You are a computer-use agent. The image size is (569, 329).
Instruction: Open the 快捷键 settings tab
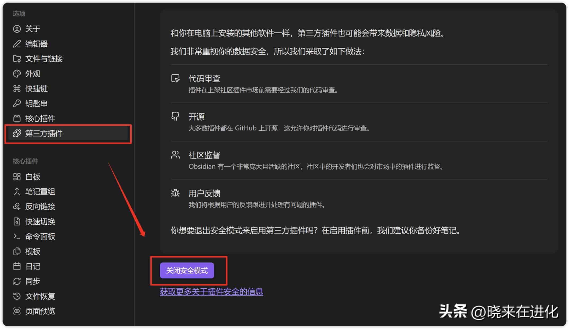click(68, 88)
